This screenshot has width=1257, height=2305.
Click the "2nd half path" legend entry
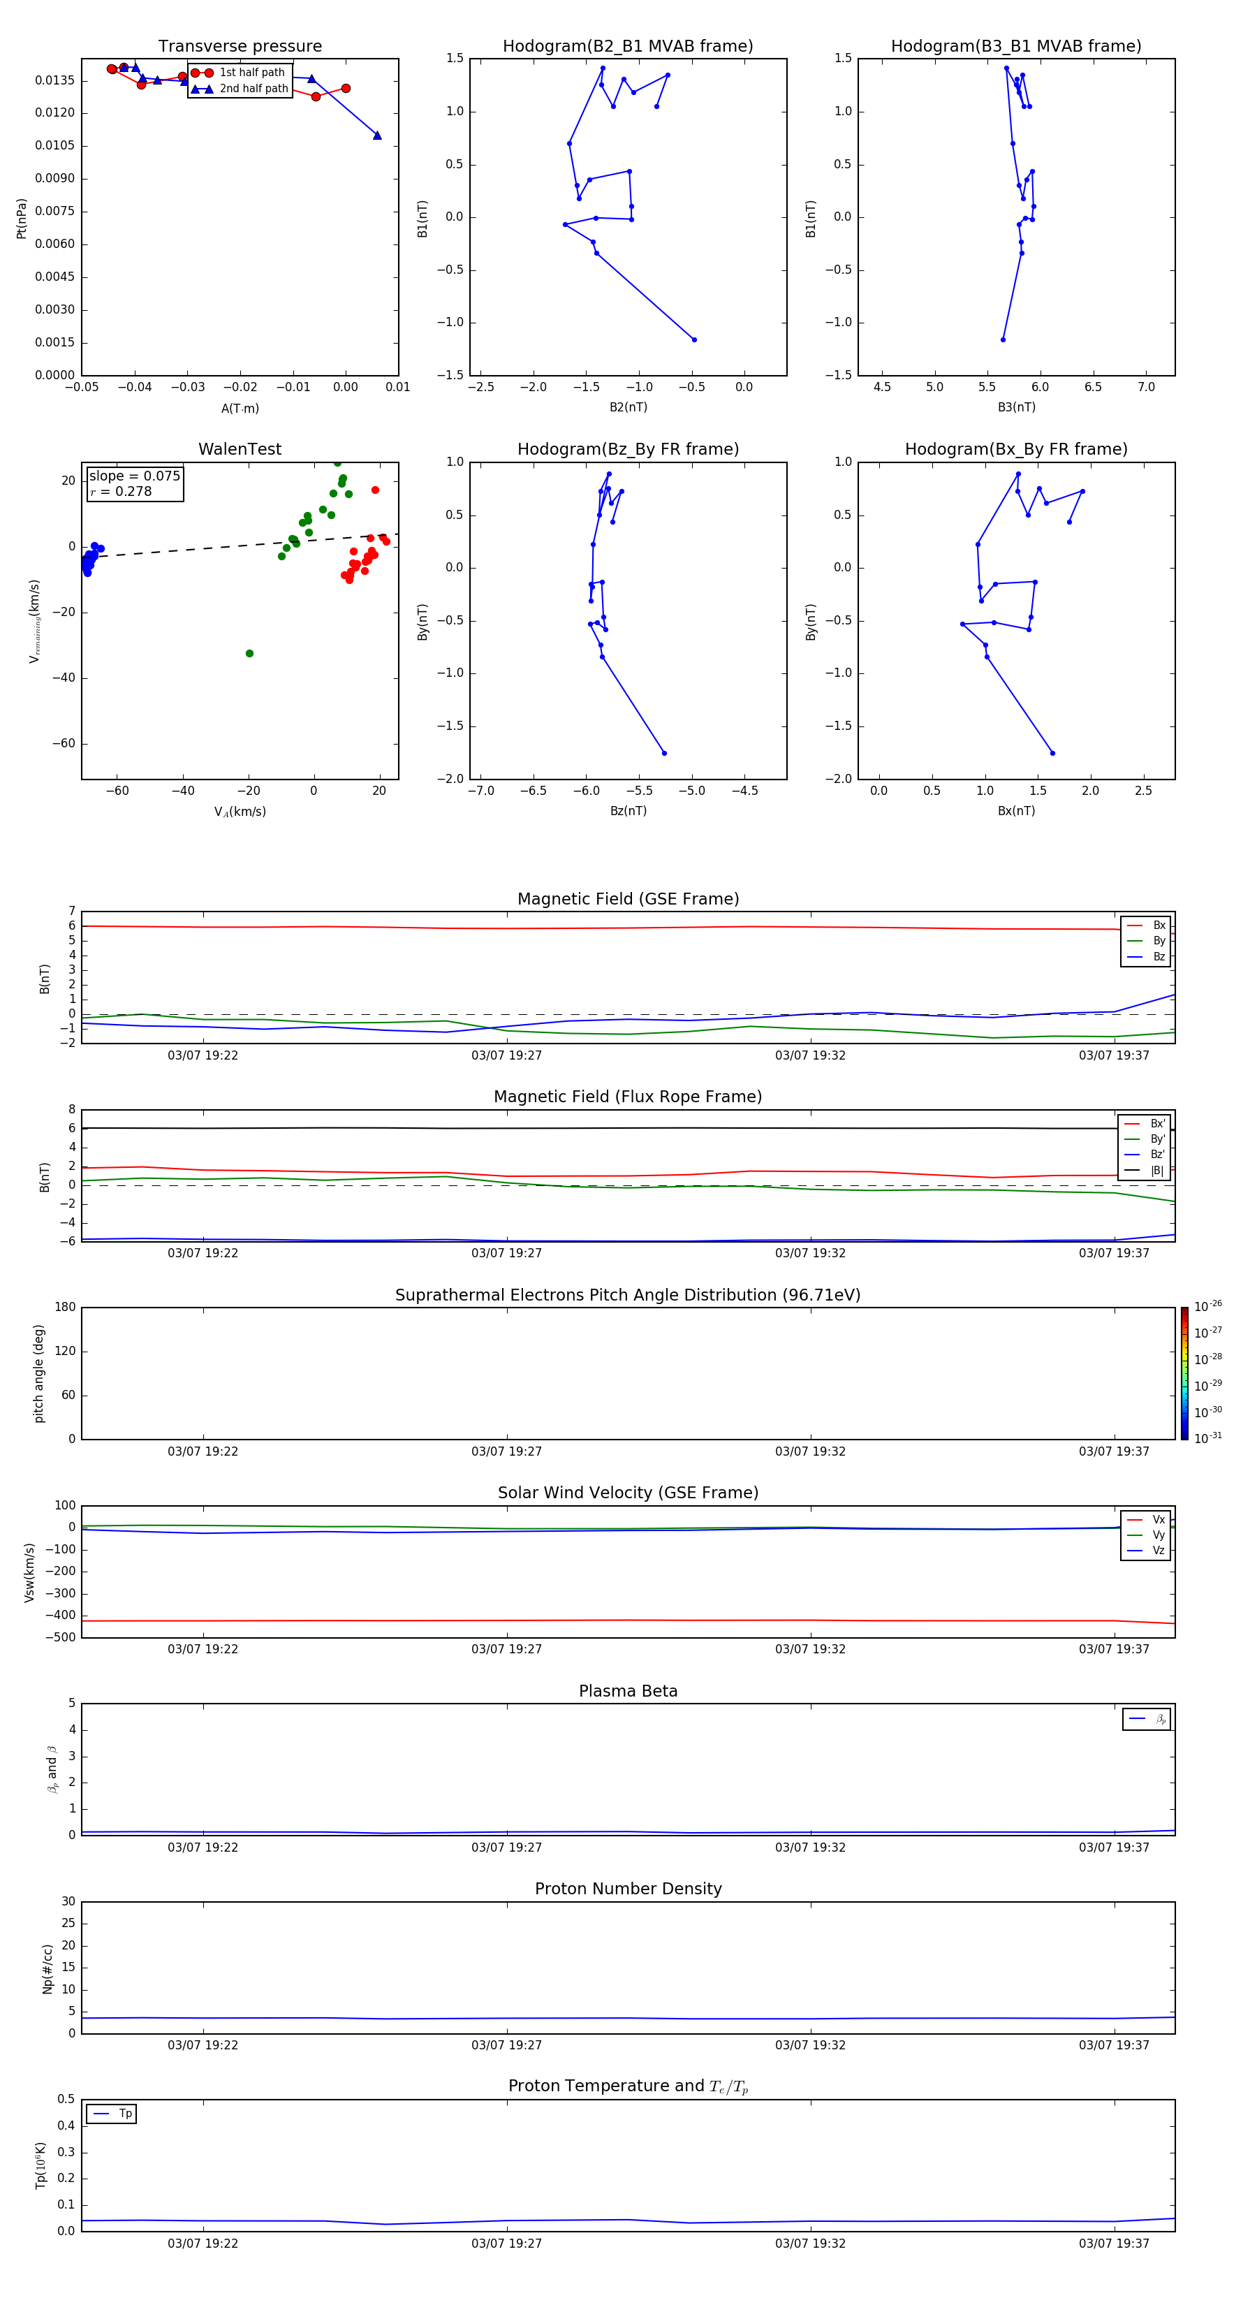(x=239, y=89)
